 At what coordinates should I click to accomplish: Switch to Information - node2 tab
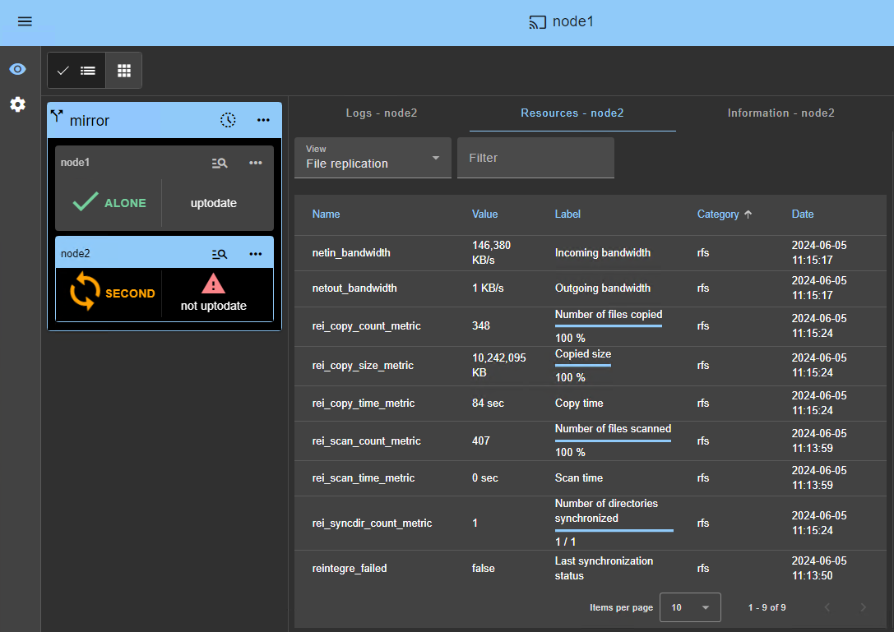[781, 113]
